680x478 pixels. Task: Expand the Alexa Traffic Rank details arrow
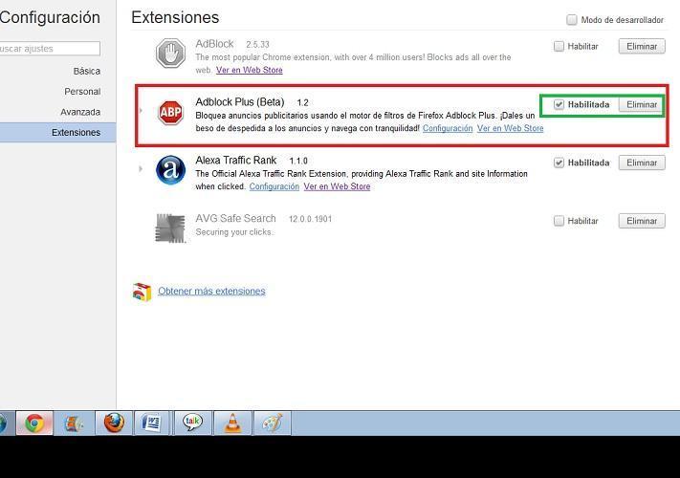(x=141, y=169)
